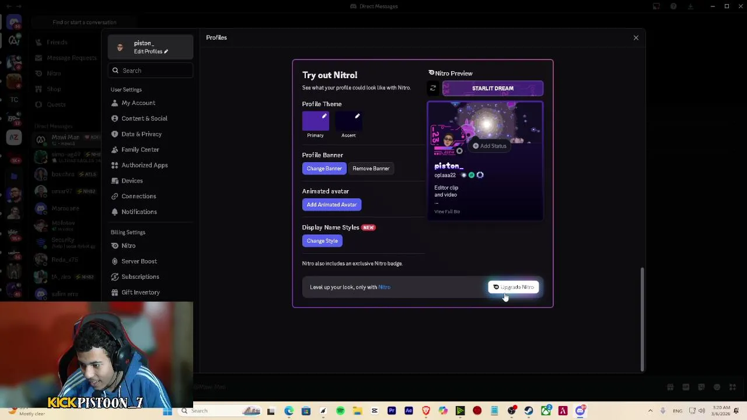The image size is (747, 420).
Task: Launch Adobe After Effects from taskbar
Action: tap(409, 411)
